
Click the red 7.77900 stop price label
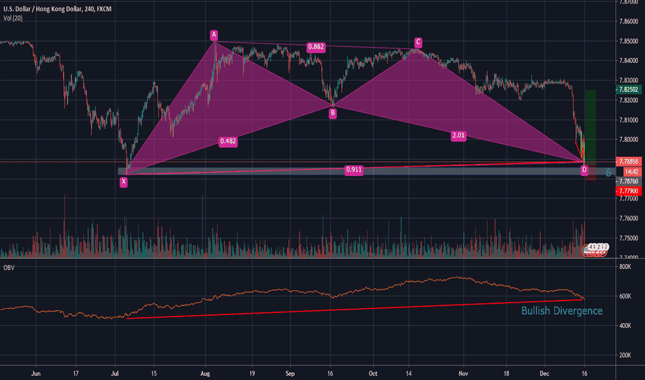click(x=628, y=191)
